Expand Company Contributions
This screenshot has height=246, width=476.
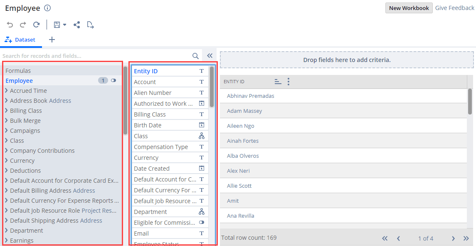[x=7, y=151]
